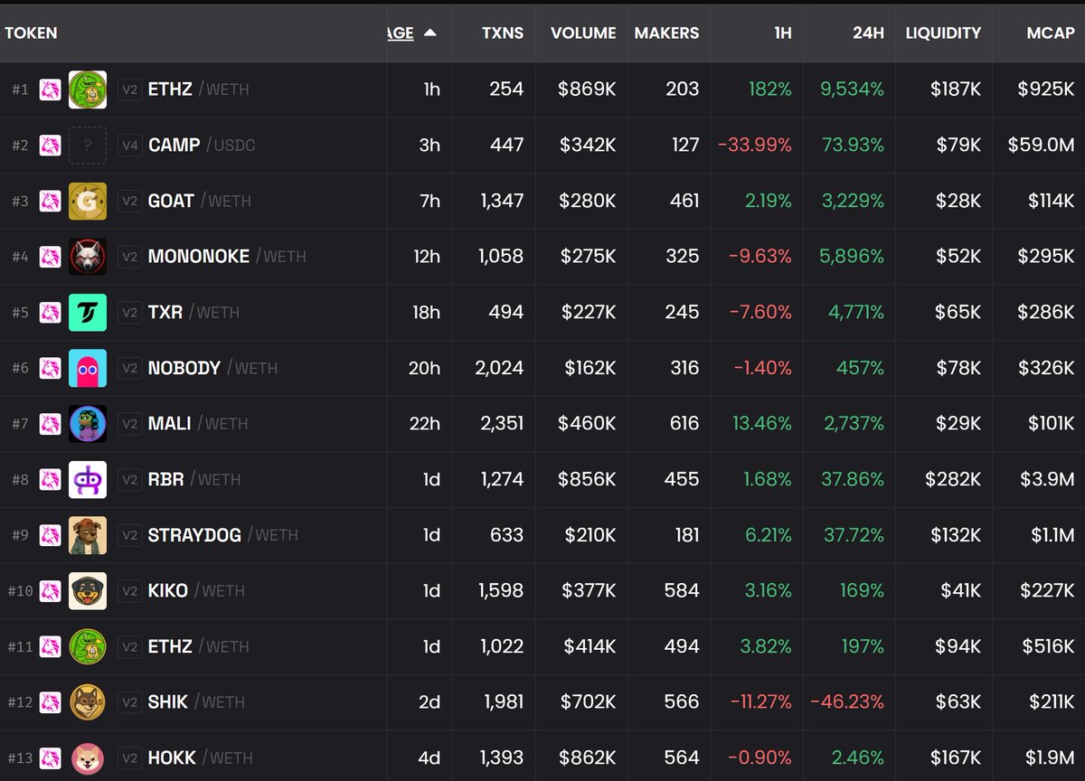Click the Uniswap DEX icon in row #2
The width and height of the screenshot is (1085, 781).
pyautogui.click(x=50, y=145)
